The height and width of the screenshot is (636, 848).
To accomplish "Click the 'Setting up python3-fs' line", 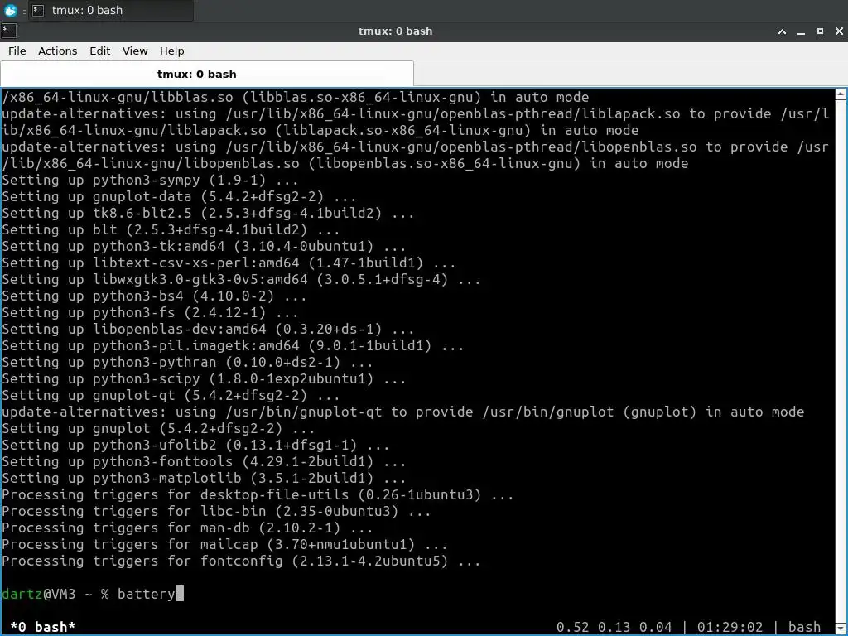I will pos(150,312).
